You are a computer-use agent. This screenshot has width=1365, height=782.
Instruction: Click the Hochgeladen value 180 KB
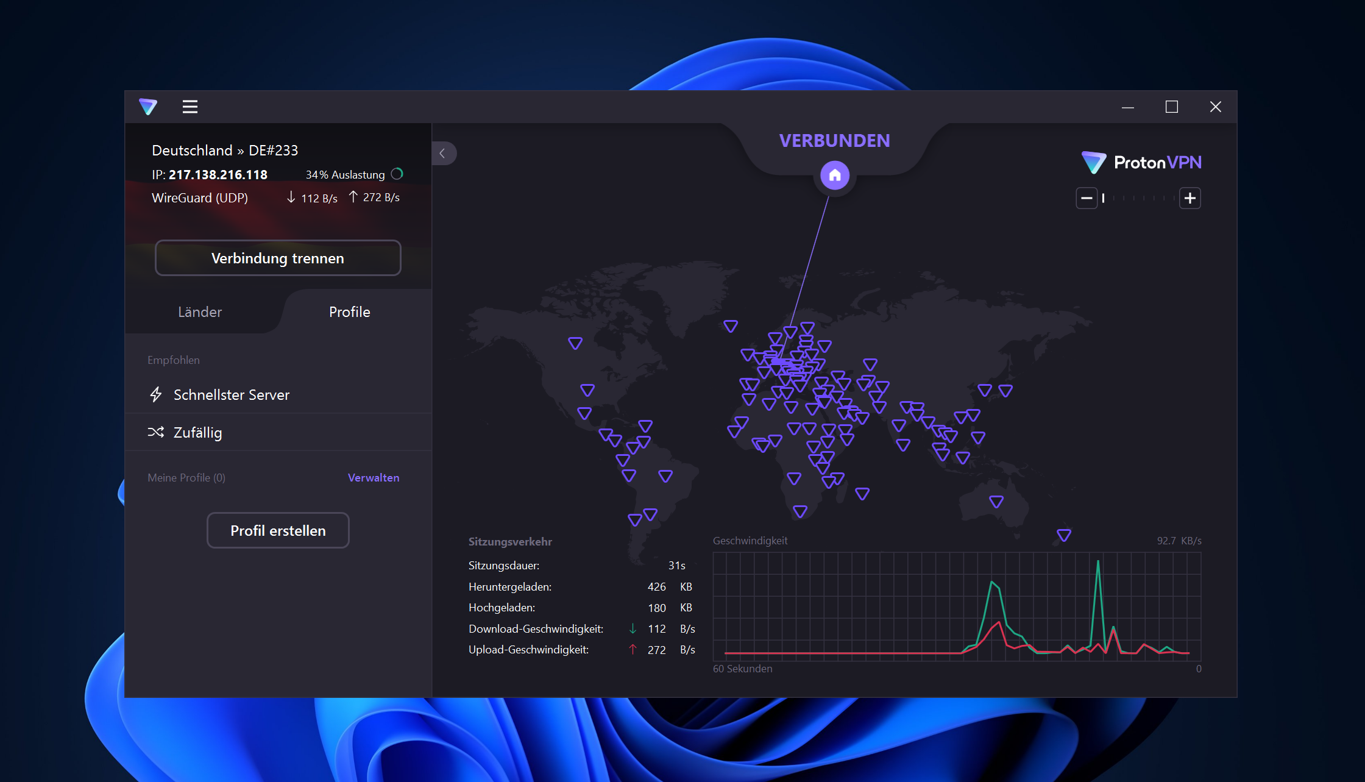click(670, 608)
